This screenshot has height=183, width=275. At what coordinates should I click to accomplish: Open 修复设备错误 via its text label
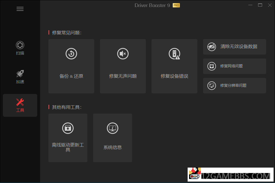point(174,76)
